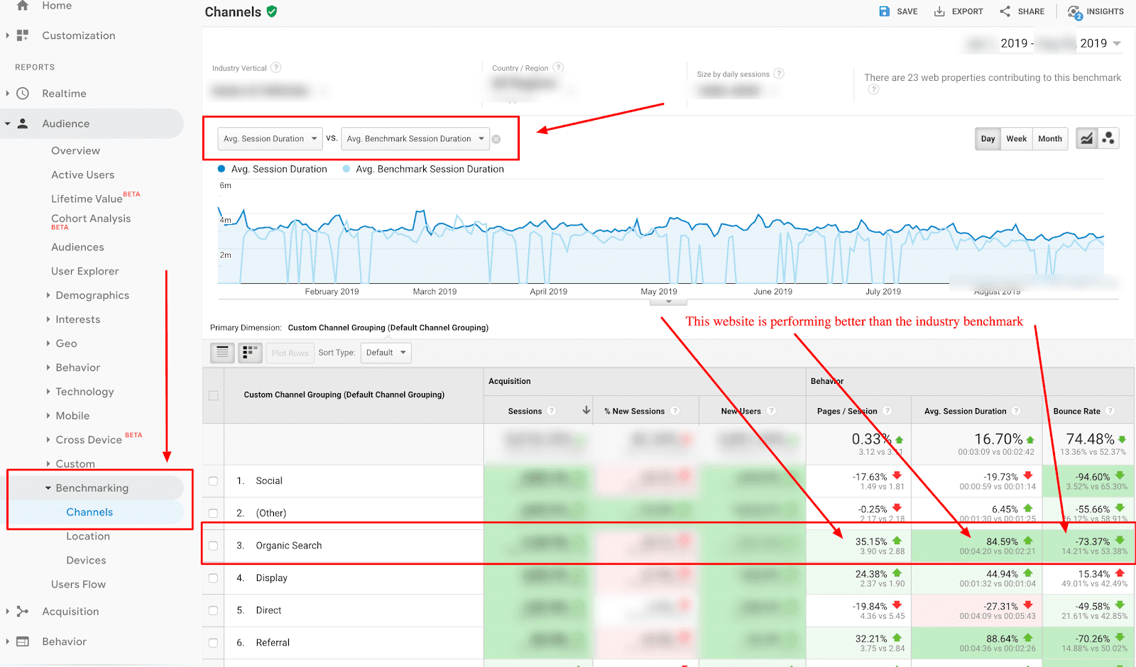Open the Location benchmarking report
Screen dimensions: 1136x667
(x=88, y=536)
